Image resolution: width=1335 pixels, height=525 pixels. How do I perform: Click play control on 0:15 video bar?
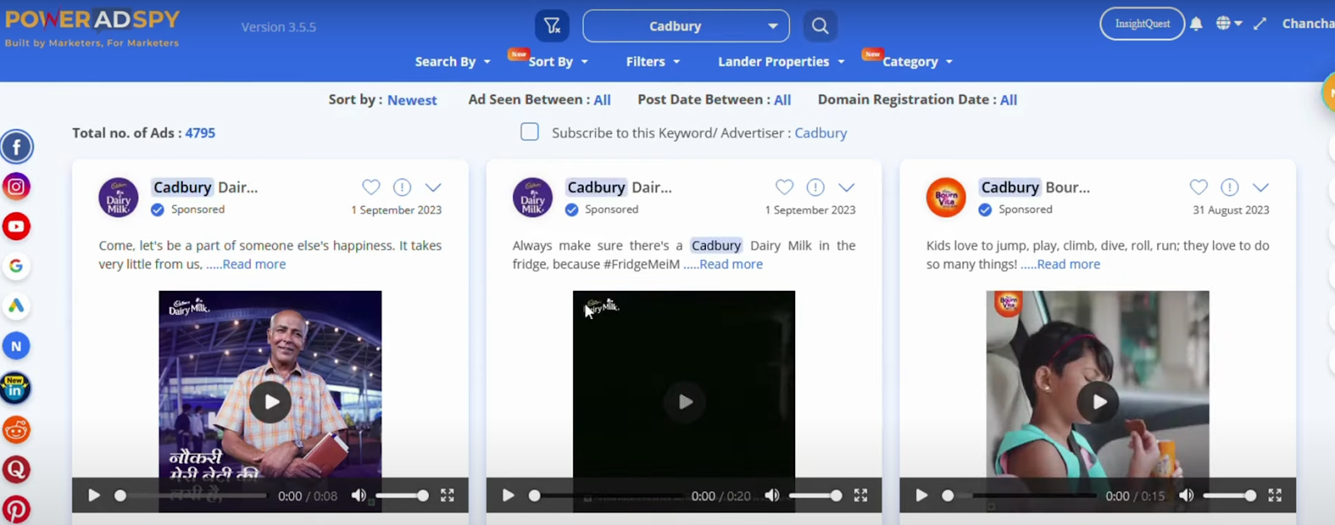(x=921, y=496)
